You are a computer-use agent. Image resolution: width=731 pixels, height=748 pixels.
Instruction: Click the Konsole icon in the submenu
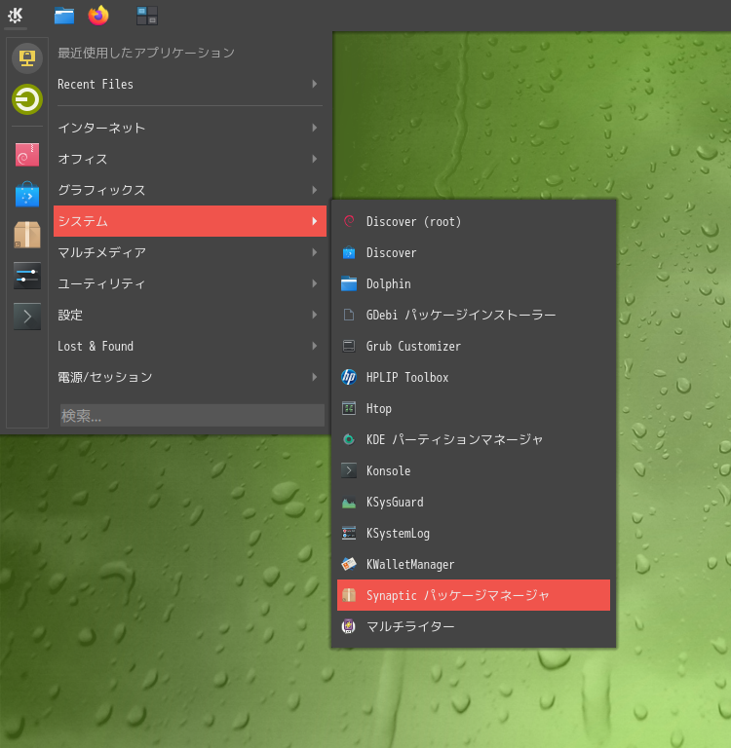click(x=349, y=470)
